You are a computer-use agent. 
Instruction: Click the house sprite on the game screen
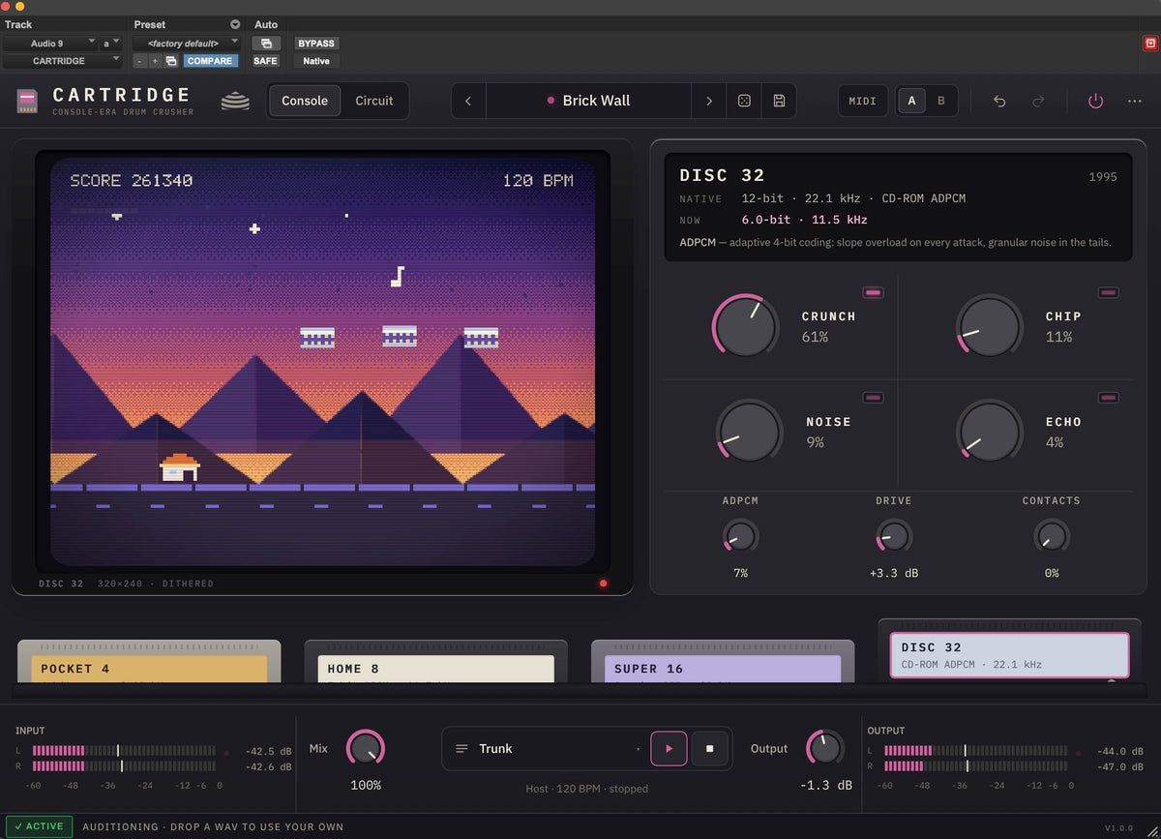click(180, 467)
